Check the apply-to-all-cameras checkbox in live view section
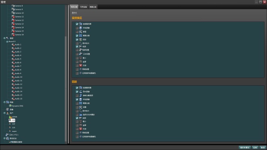Screen dimensions: 267x150 click(77, 73)
